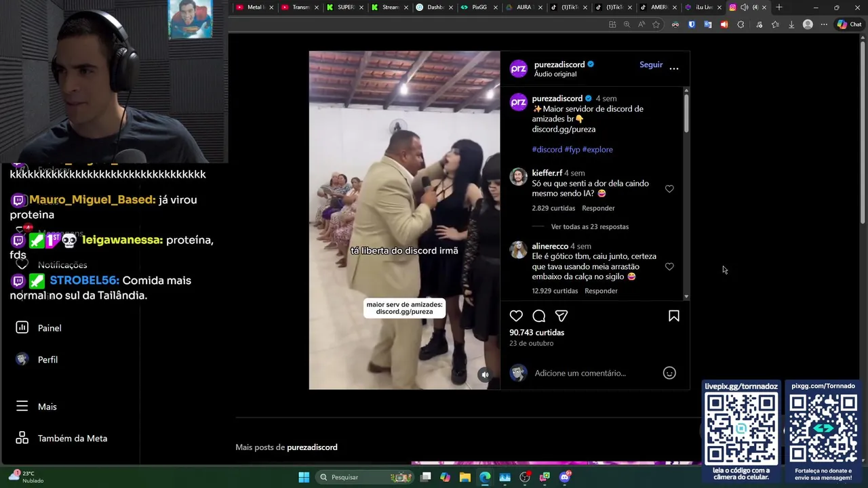
Task: Open Discord from the taskbar
Action: coord(565,477)
